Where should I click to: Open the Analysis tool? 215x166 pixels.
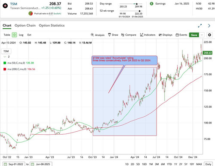pos(98,35)
